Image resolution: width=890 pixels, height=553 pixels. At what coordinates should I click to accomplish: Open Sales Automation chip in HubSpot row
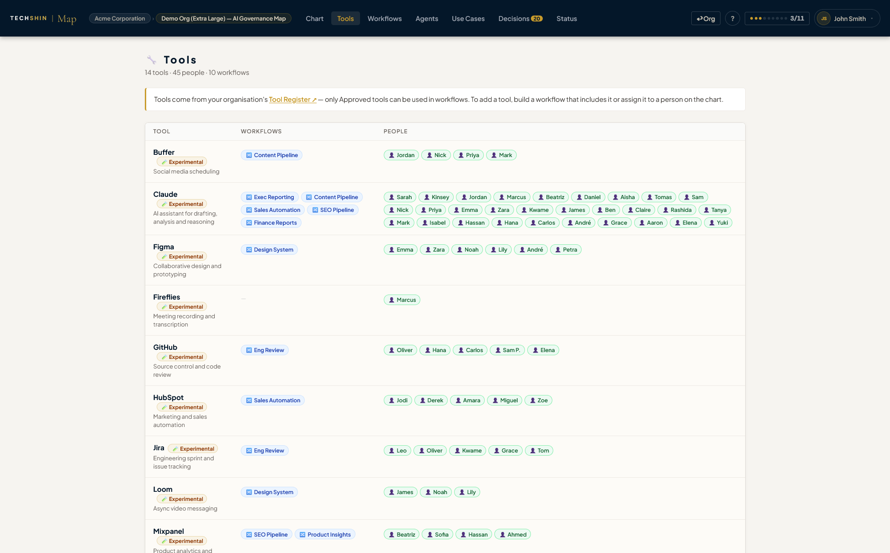point(273,400)
